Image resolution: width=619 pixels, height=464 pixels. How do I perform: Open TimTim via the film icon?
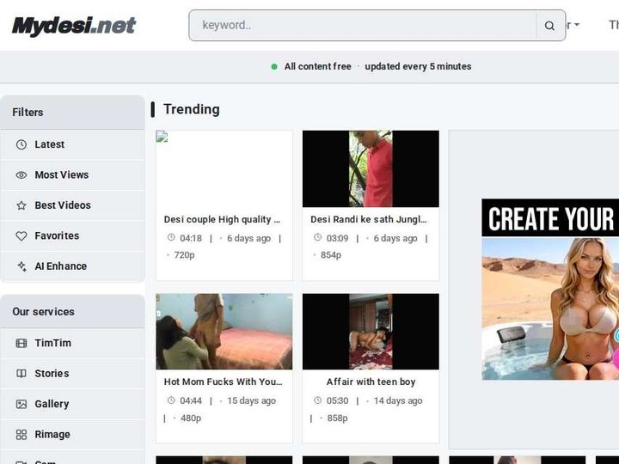point(21,343)
